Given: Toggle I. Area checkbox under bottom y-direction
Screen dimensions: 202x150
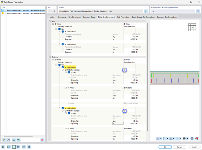Looking at the screenshot, I should pyautogui.click(x=69, y=113).
